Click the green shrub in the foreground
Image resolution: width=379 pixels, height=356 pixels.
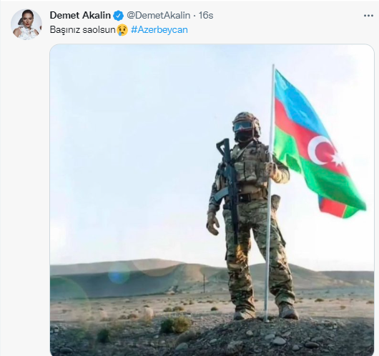pyautogui.click(x=176, y=325)
